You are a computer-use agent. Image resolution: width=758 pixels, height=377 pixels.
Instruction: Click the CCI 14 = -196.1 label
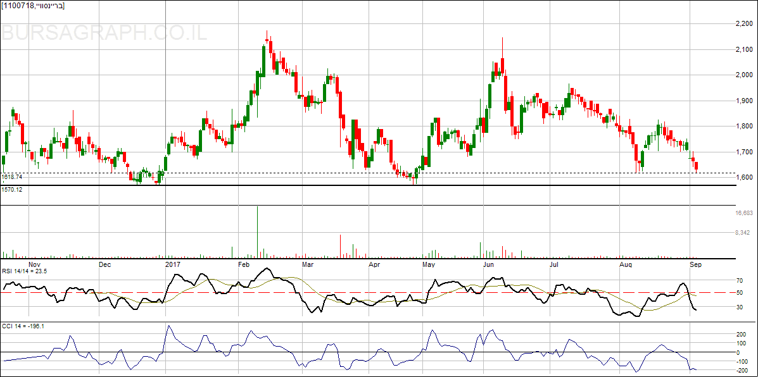click(x=22, y=326)
